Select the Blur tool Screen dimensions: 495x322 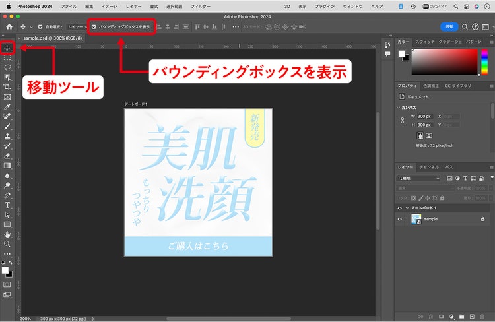[x=7, y=176]
